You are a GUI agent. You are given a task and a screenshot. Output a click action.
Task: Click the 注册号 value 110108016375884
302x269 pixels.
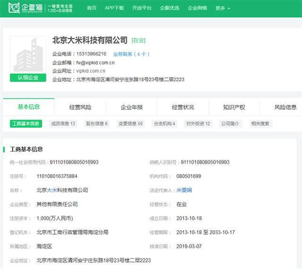click(x=57, y=176)
